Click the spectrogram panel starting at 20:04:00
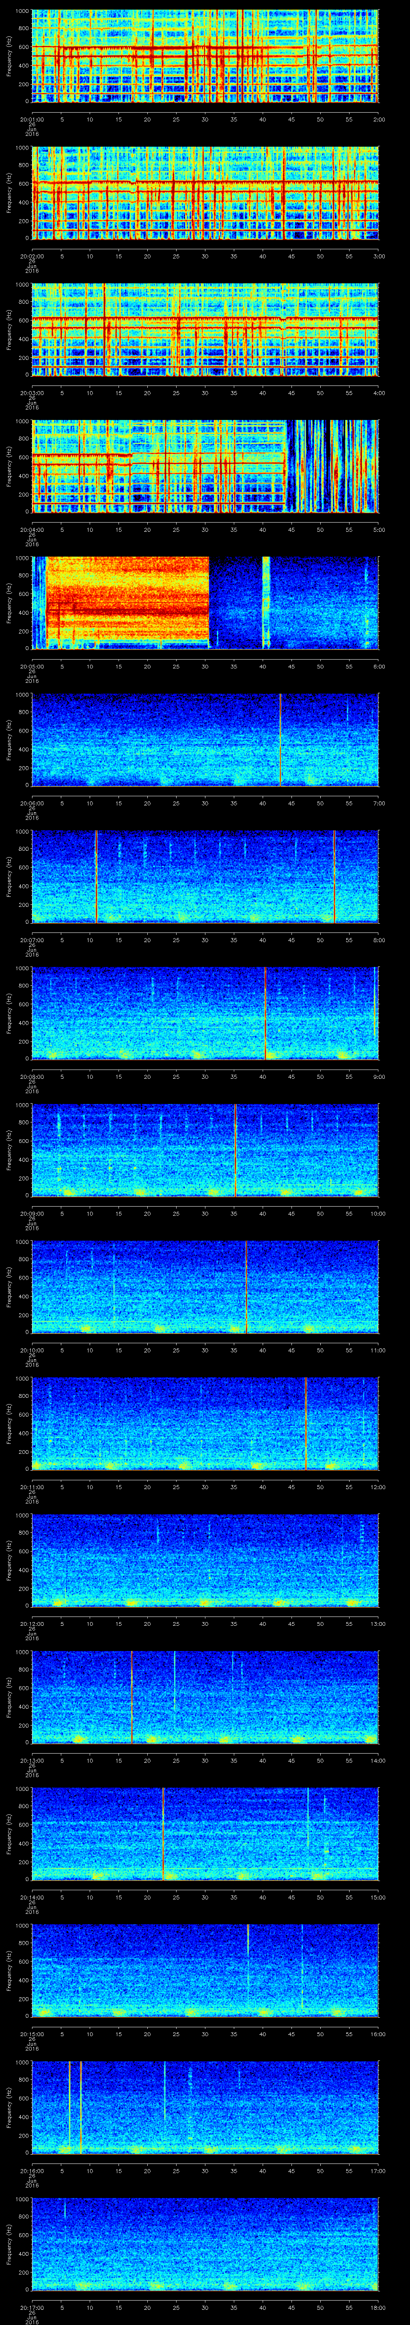The height and width of the screenshot is (2325, 410). pos(205,466)
